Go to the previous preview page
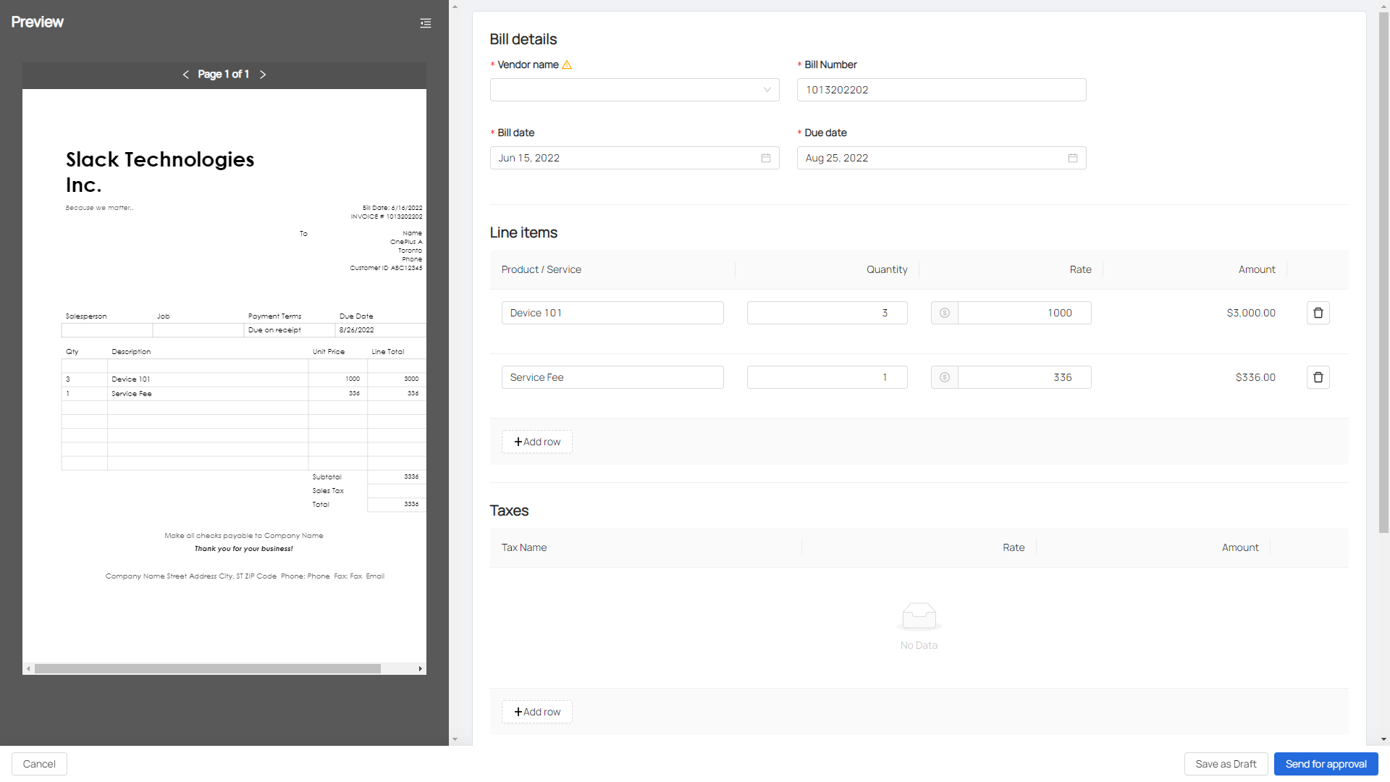The height and width of the screenshot is (782, 1390). pos(186,75)
